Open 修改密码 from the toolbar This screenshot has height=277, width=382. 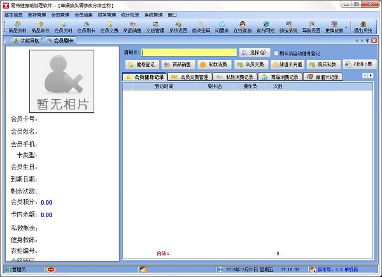click(201, 27)
